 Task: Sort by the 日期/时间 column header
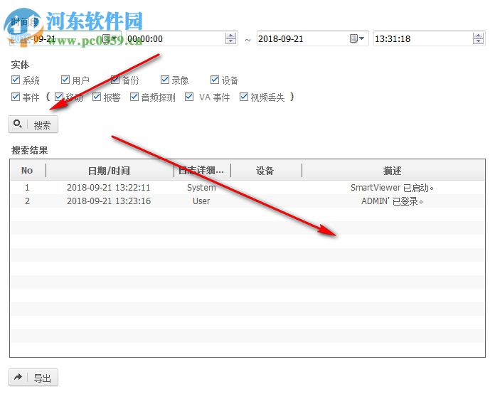(110, 171)
